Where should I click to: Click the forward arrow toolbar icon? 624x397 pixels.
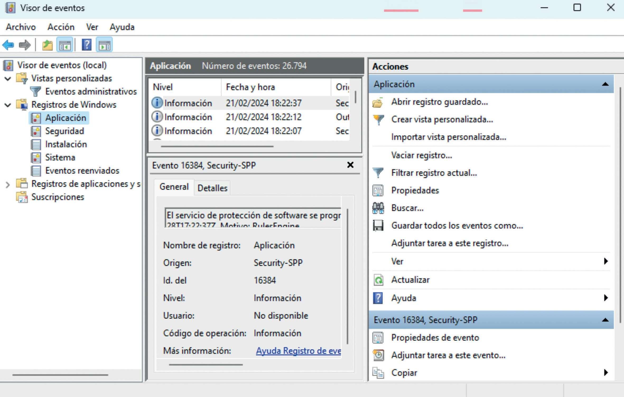point(25,45)
